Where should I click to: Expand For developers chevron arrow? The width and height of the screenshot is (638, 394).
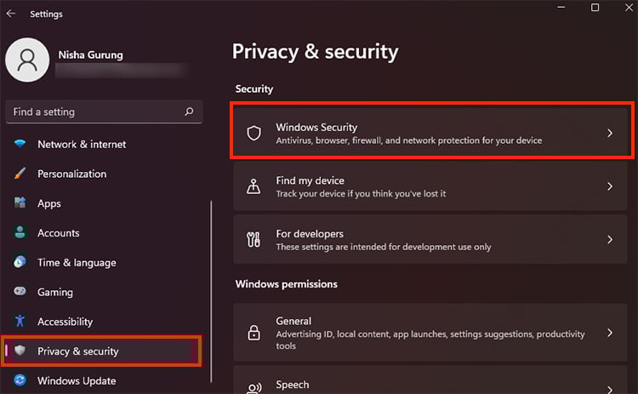pos(610,239)
